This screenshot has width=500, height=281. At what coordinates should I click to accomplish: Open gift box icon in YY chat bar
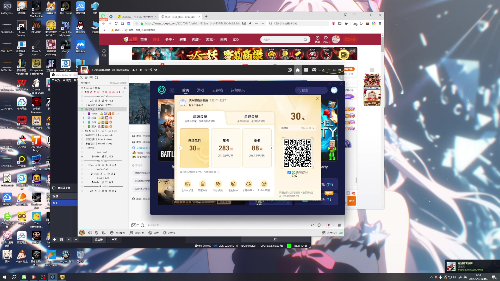(340, 225)
